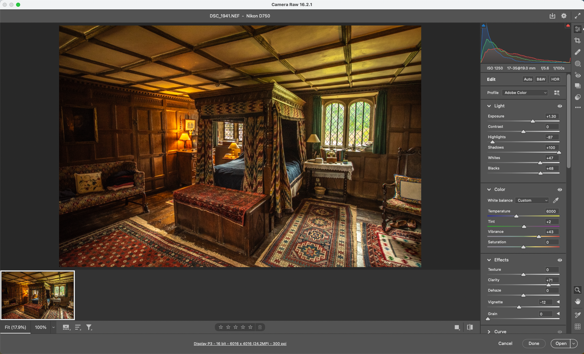Open the filmstrip sort menu icon

click(78, 327)
